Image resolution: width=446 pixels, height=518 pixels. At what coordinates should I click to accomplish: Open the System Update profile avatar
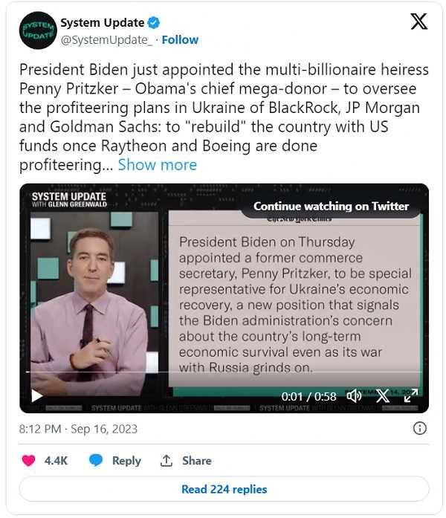(38, 30)
